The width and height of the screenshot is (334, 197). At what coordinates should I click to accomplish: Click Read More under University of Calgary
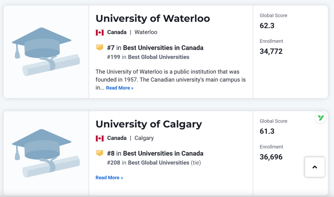[x=109, y=178]
